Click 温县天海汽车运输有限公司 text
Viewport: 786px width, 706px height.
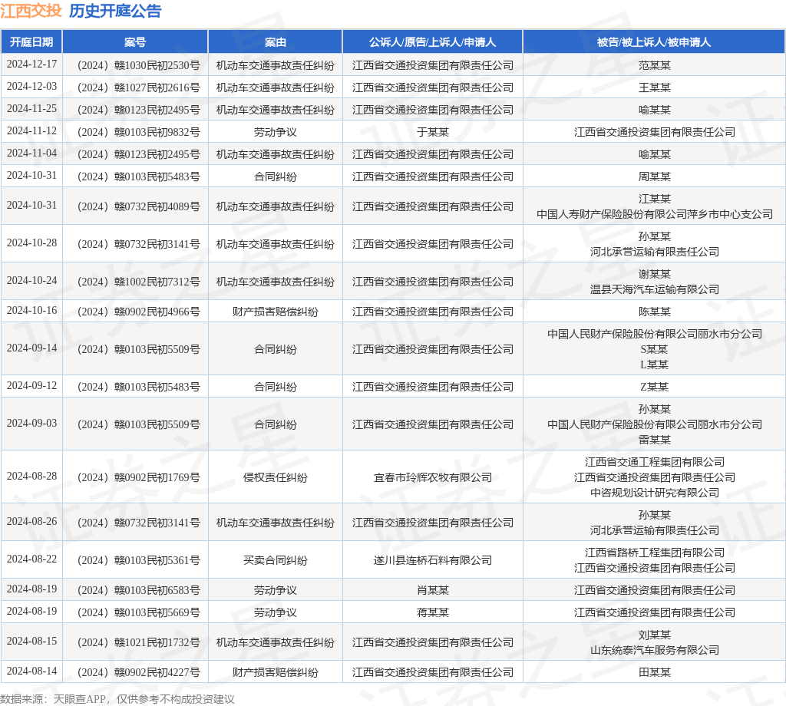(x=655, y=289)
